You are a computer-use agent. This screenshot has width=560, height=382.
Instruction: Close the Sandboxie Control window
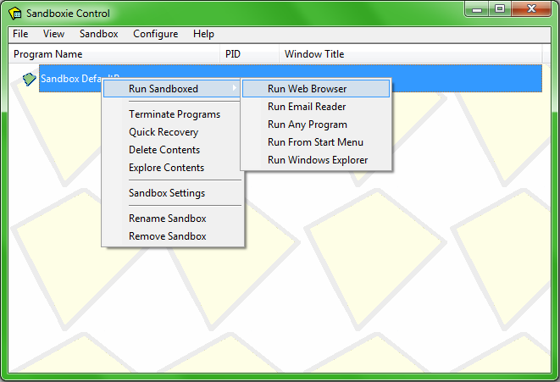(531, 8)
